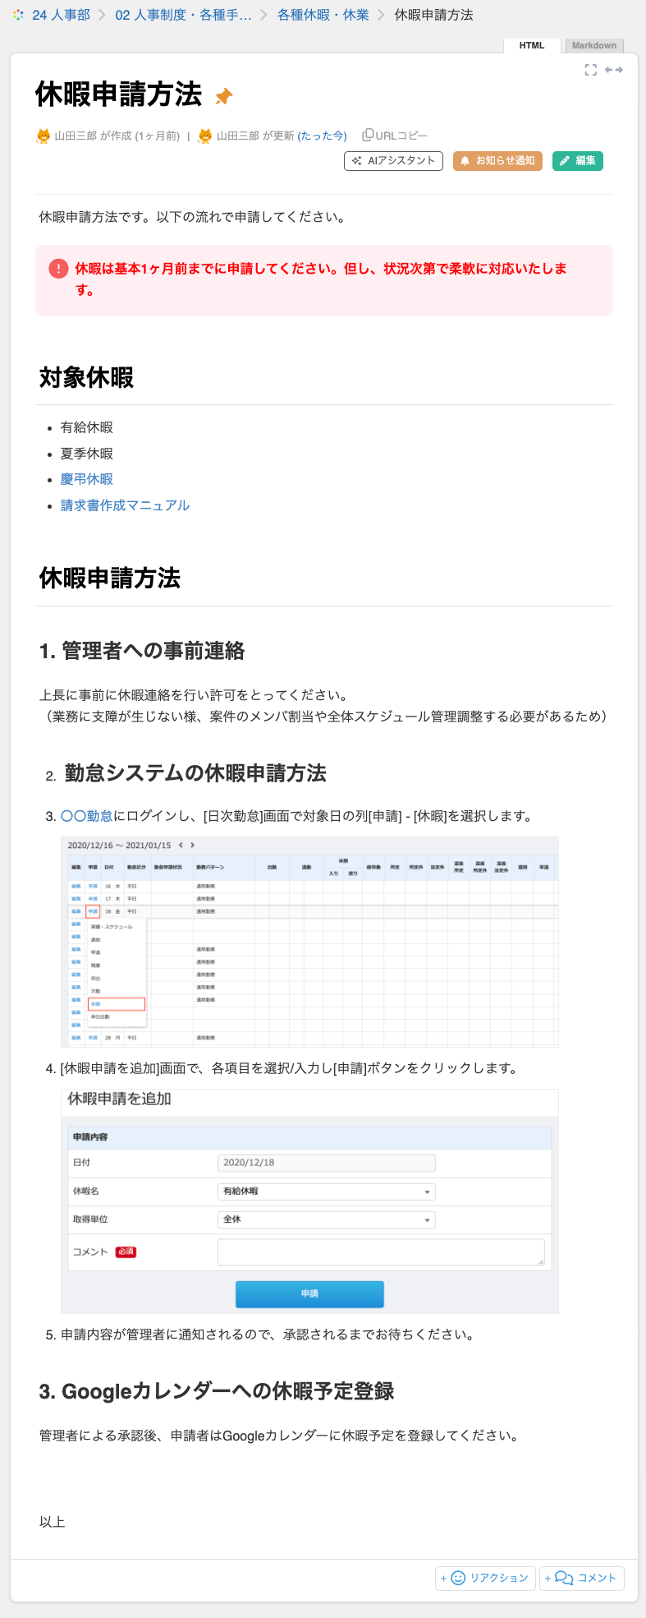This screenshot has height=1618, width=646.
Task: Open the ○○勤怠 system link
Action: (x=87, y=816)
